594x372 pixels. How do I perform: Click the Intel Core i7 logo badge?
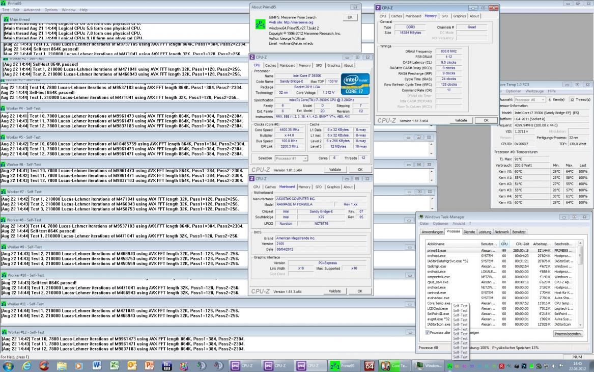tap(355, 84)
